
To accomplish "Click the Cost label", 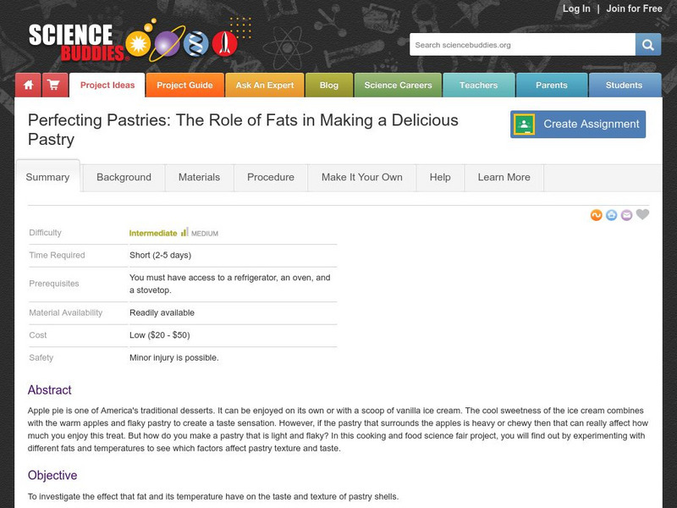I will (38, 335).
